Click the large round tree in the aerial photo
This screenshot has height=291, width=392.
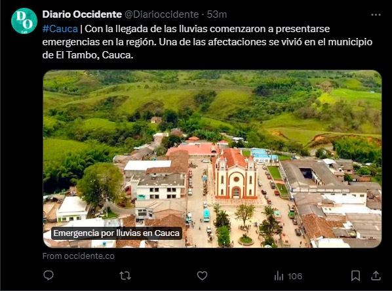coord(100,182)
